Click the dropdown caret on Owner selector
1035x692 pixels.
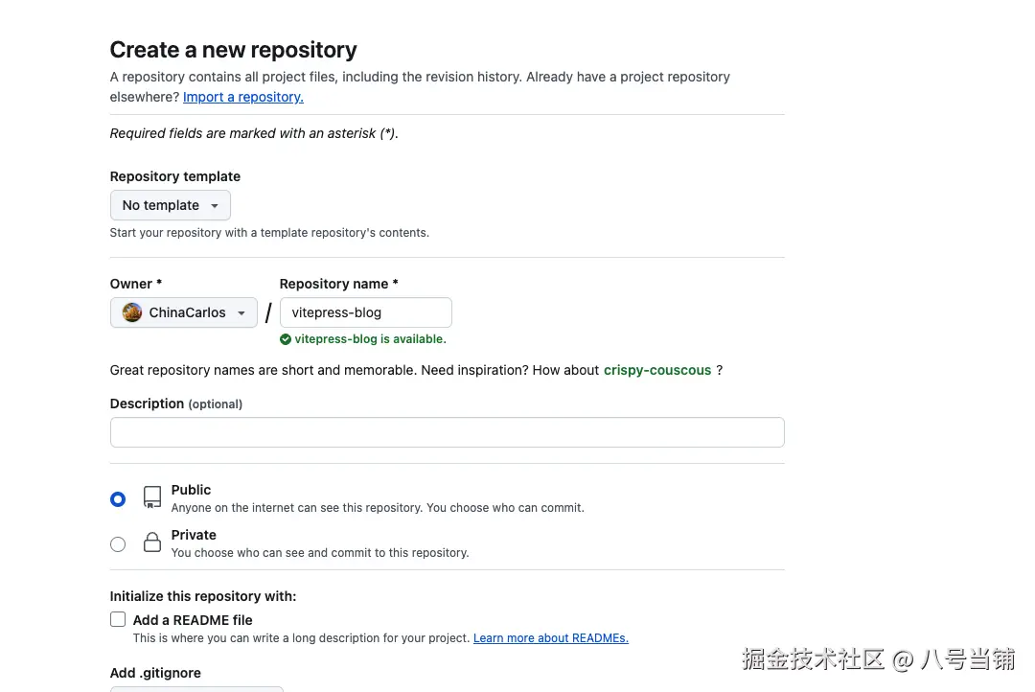point(241,312)
